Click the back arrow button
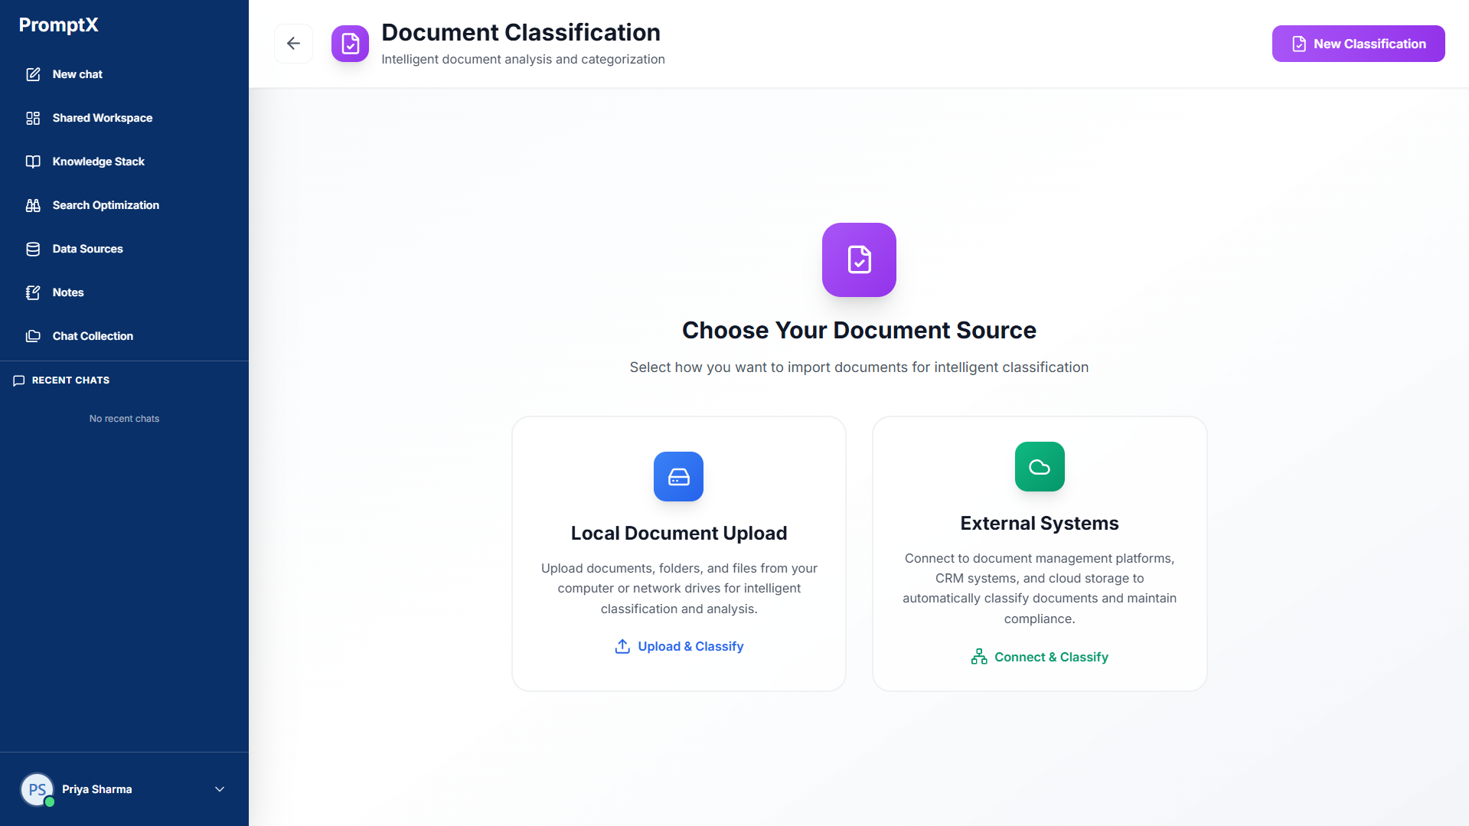The height and width of the screenshot is (826, 1469). point(293,44)
